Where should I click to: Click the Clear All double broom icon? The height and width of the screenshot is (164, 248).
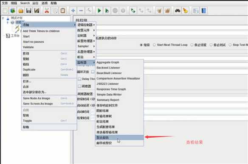(167, 11)
